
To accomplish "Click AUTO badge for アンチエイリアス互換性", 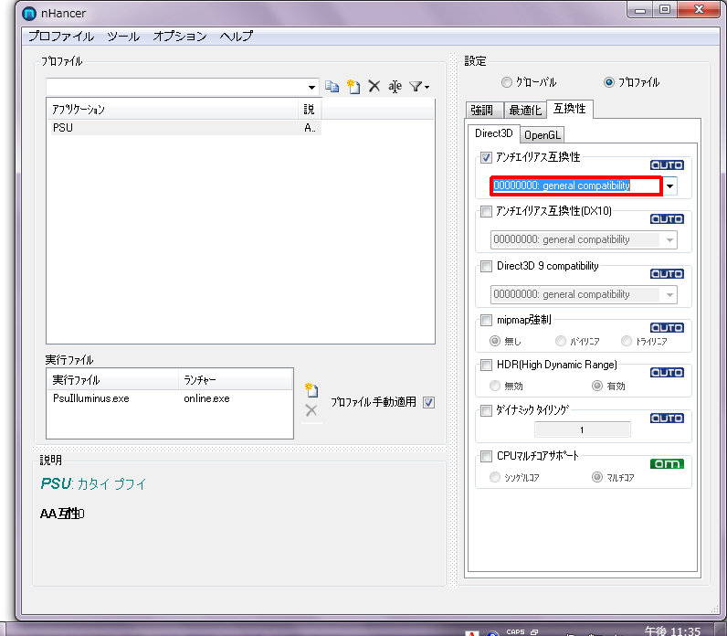I will click(667, 165).
